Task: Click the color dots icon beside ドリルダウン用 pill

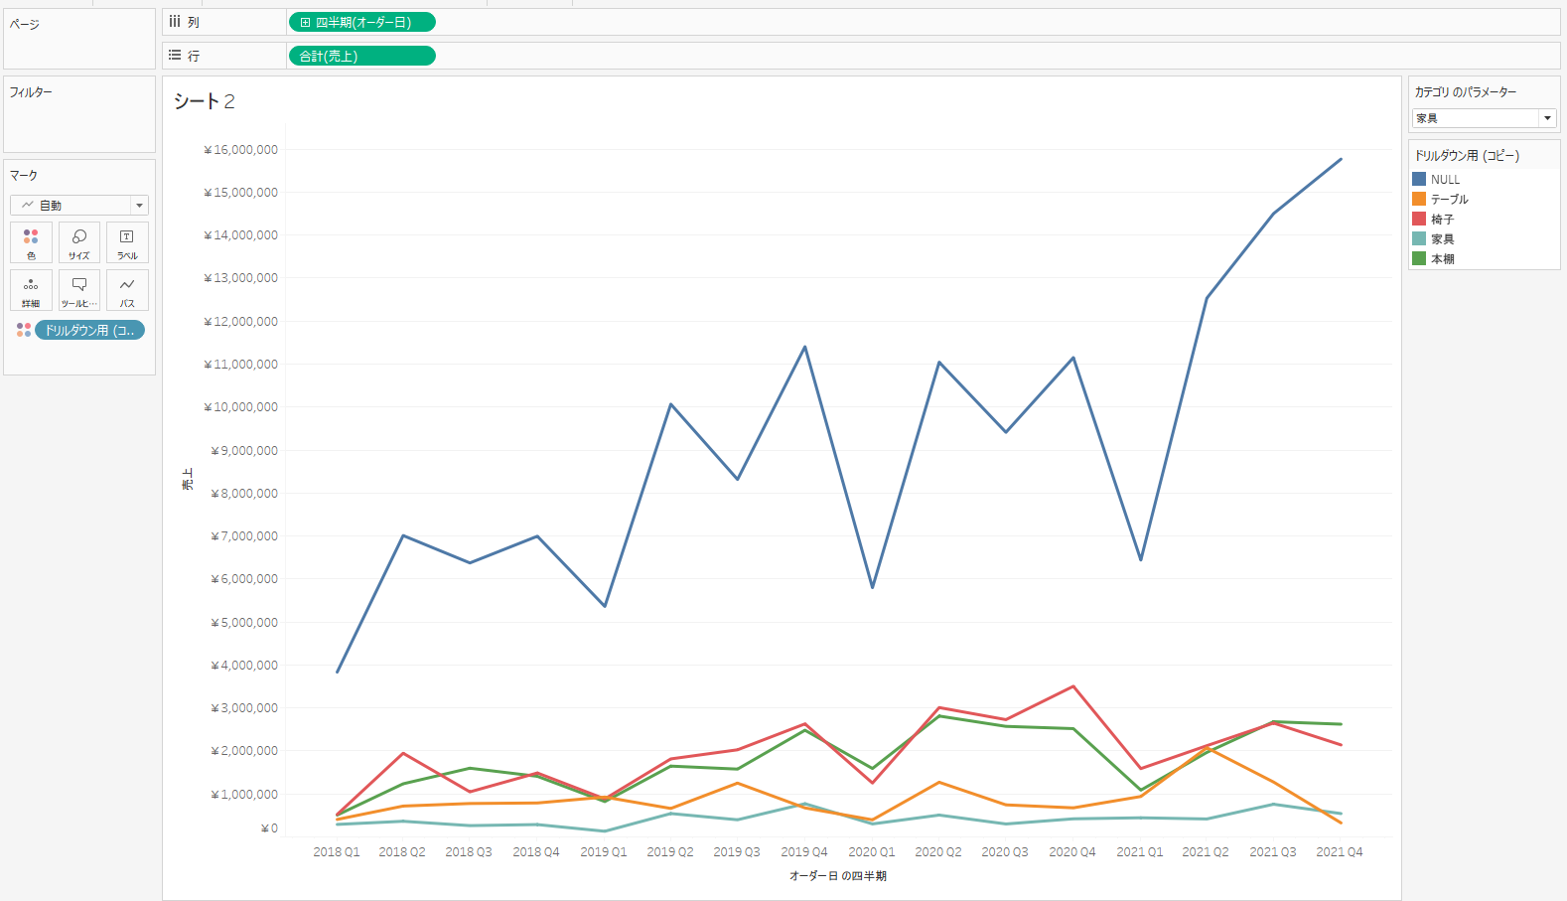Action: click(23, 330)
